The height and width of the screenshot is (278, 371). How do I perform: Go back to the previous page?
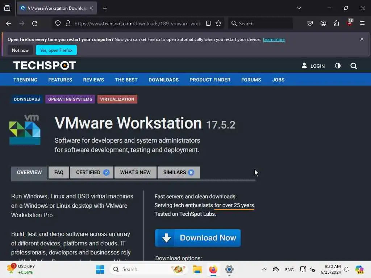tap(9, 24)
